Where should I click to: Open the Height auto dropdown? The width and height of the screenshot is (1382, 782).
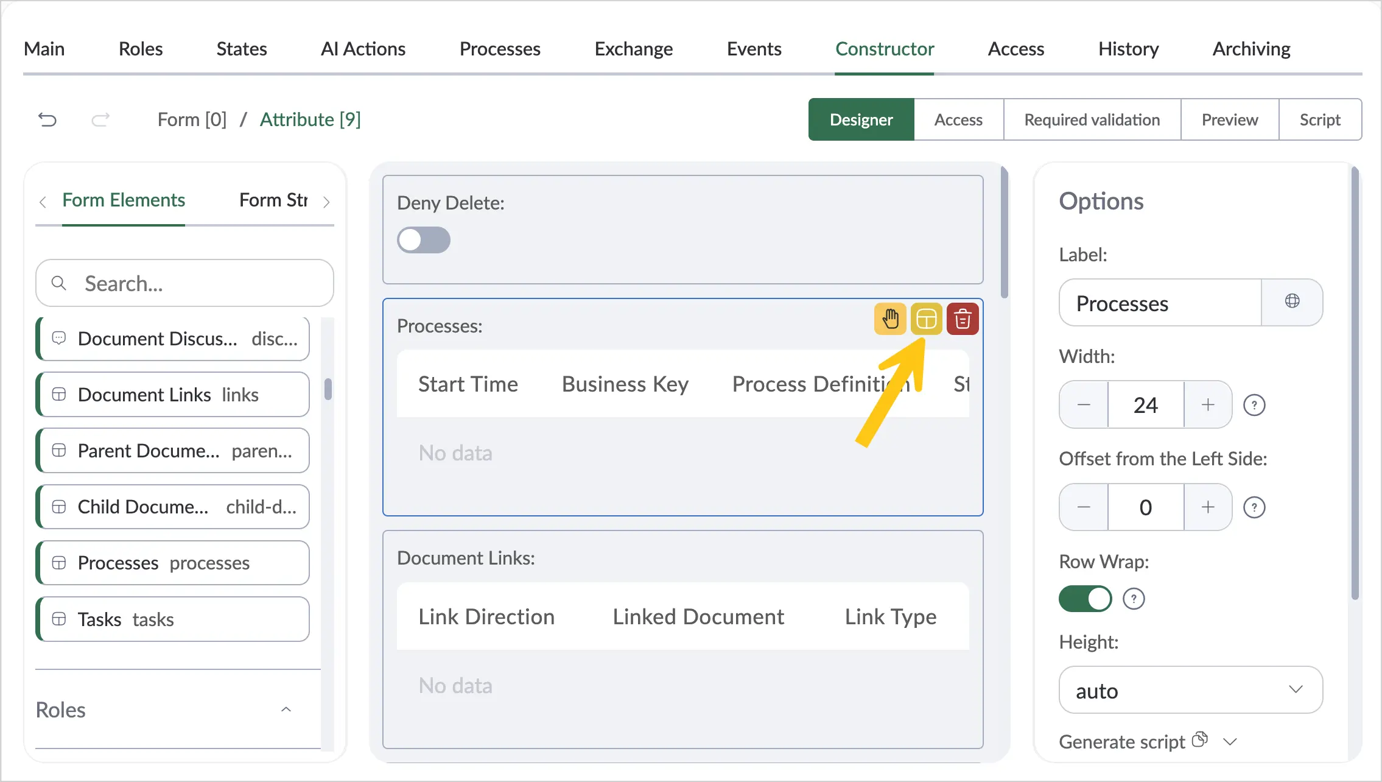coord(1191,690)
